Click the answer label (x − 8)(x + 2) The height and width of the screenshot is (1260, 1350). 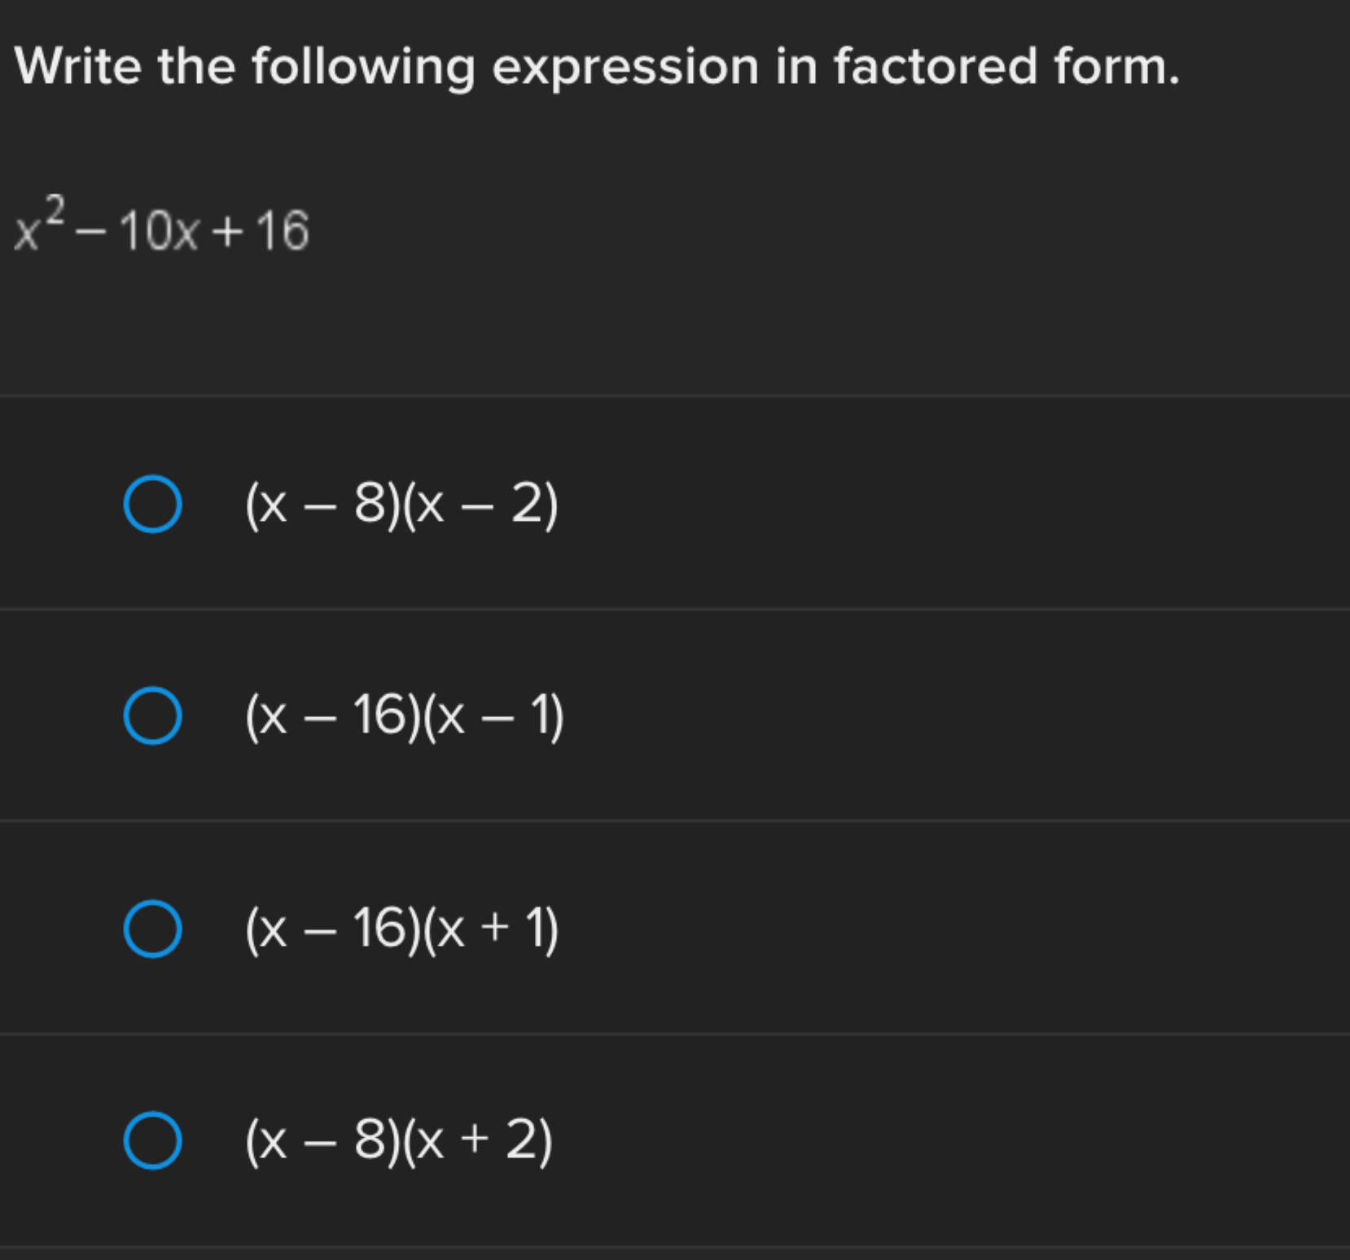point(397,1140)
